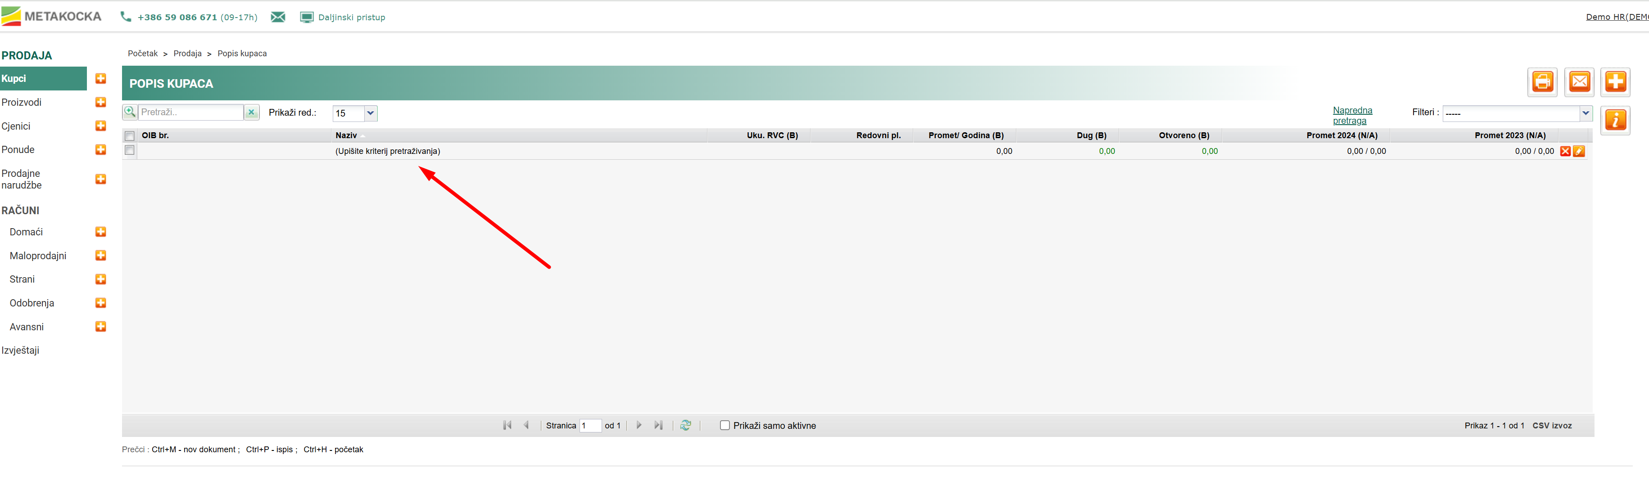This screenshot has height=486, width=1649.
Task: Open the orange info icon button
Action: point(1616,120)
